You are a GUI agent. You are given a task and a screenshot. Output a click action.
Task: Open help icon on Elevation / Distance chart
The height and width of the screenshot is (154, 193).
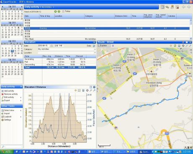click(94, 87)
